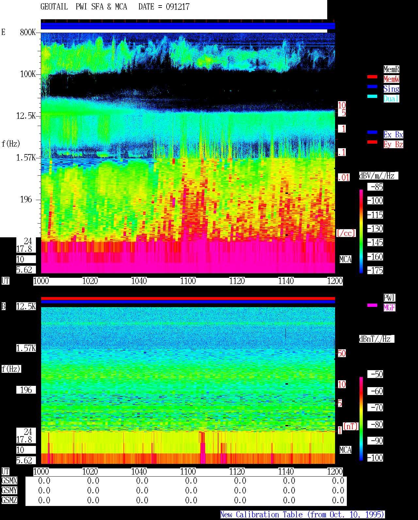Click the dBnT/√Hz color scale bar
Viewport: 418px width, 520px height.
tap(361, 419)
